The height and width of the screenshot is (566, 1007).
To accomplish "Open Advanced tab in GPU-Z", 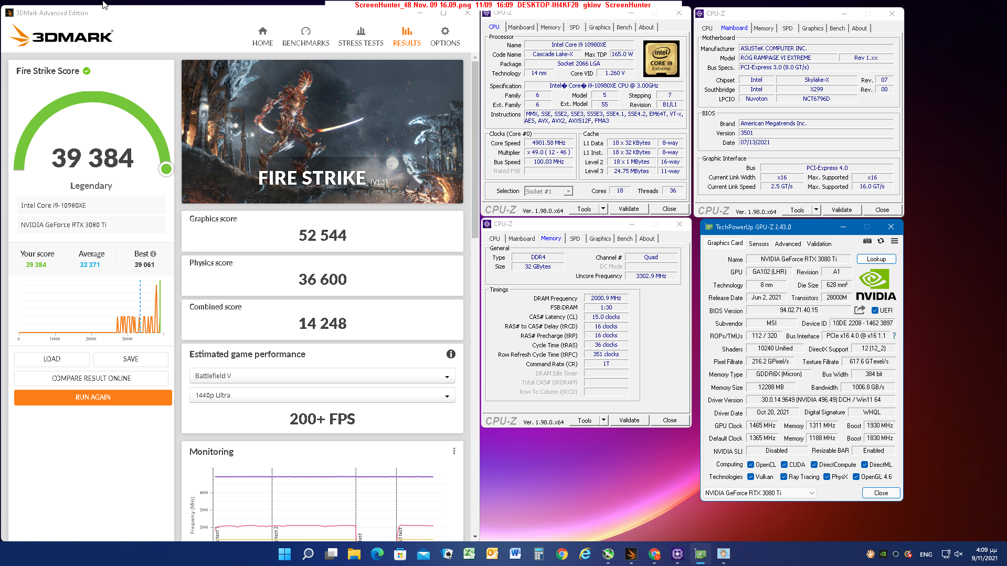I will (x=788, y=244).
